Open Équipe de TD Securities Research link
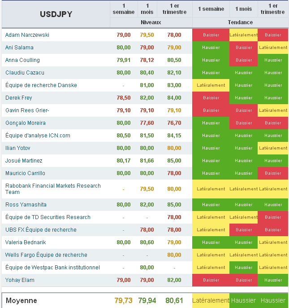This screenshot has height=308, width=289. (x=48, y=217)
